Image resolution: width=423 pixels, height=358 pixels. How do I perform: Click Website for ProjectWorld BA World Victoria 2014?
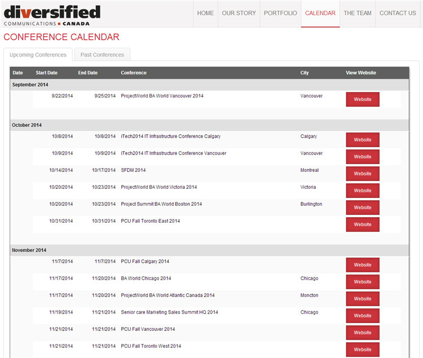(362, 191)
